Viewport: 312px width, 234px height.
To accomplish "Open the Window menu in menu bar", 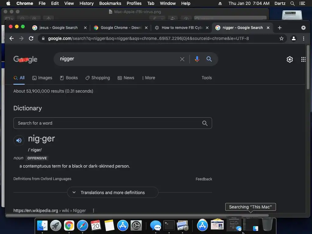I will point(168,3).
